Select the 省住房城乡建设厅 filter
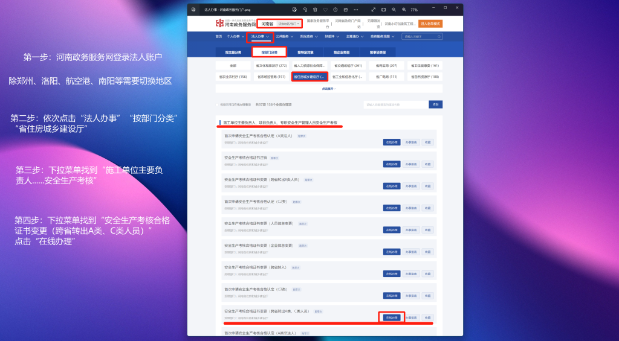This screenshot has height=341, width=619. pos(309,77)
